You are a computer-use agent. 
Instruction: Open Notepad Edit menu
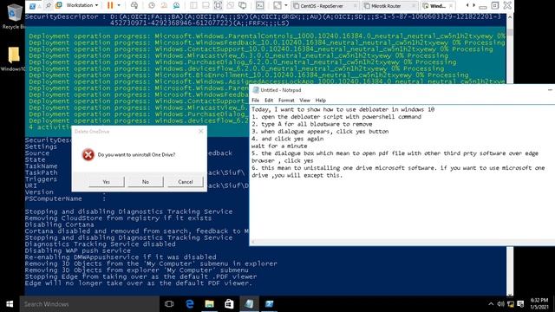click(x=269, y=101)
